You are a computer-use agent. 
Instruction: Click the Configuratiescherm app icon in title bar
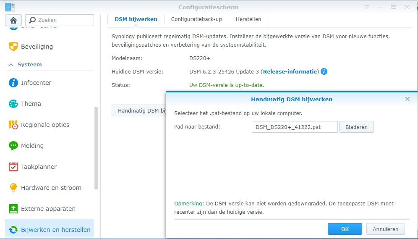coord(10,7)
